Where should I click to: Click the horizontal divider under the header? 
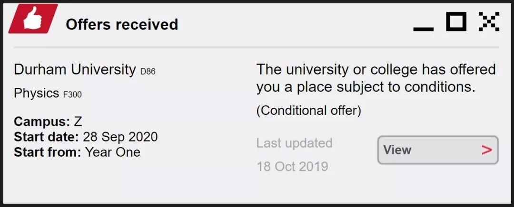[x=256, y=47]
